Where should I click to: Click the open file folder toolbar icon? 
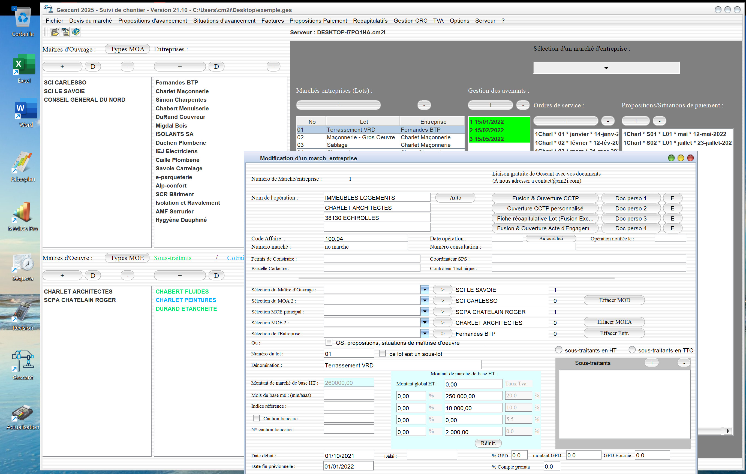(x=55, y=32)
